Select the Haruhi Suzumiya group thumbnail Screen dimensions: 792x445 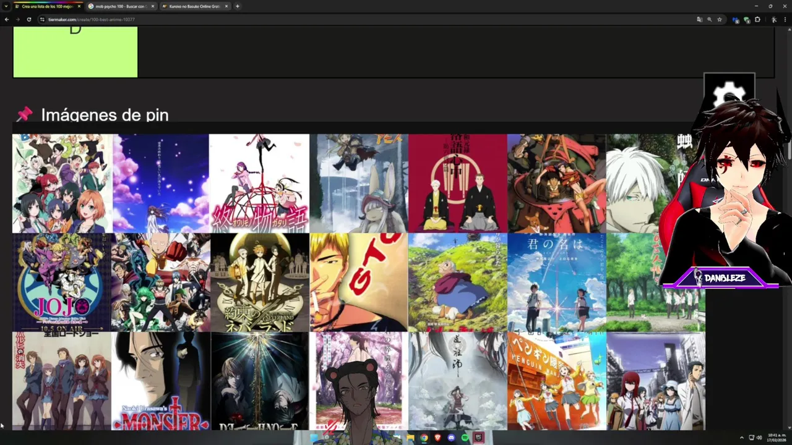pyautogui.click(x=62, y=381)
